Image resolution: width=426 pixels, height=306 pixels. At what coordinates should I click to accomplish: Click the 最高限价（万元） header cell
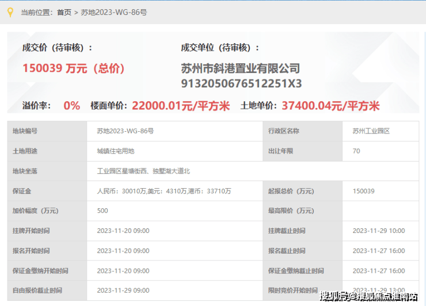(x=302, y=211)
